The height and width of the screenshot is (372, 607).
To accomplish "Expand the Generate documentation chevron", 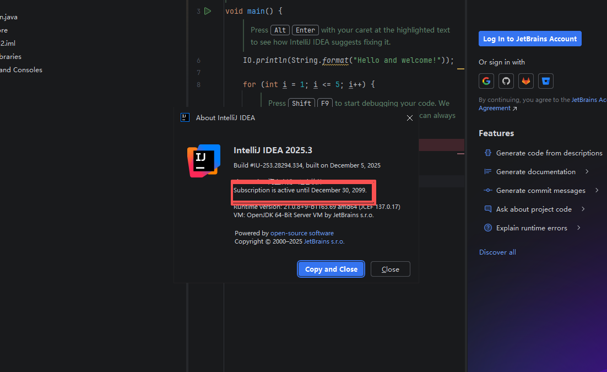I will pyautogui.click(x=587, y=171).
